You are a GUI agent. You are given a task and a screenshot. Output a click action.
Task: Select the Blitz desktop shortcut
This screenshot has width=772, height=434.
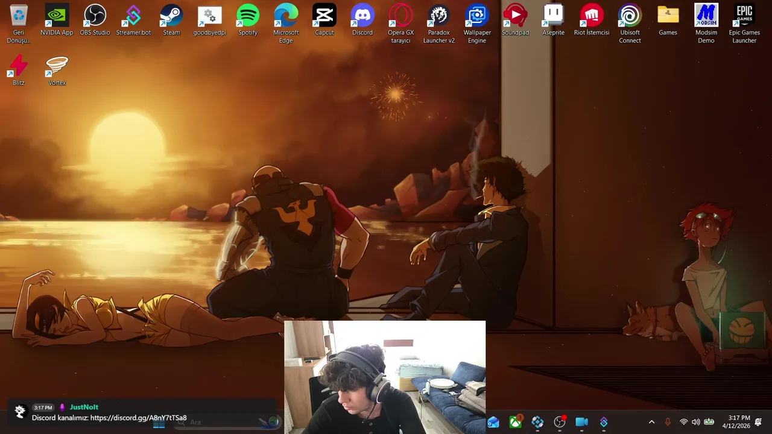coord(19,71)
